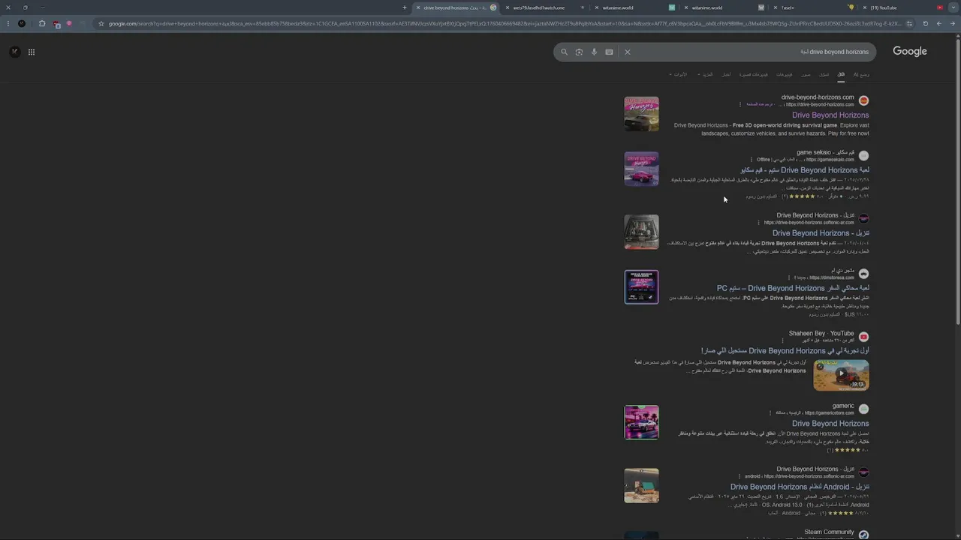Click drive-beyond-horizons.com favicon
Image resolution: width=961 pixels, height=540 pixels.
[863, 100]
